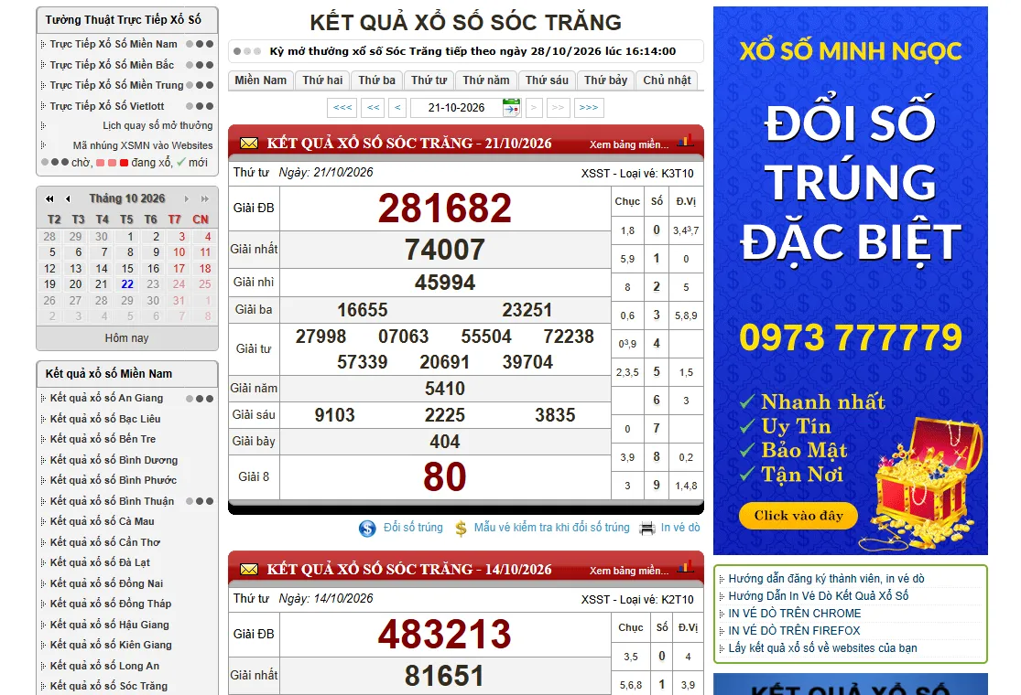Go to first results page with <<< button

[342, 107]
